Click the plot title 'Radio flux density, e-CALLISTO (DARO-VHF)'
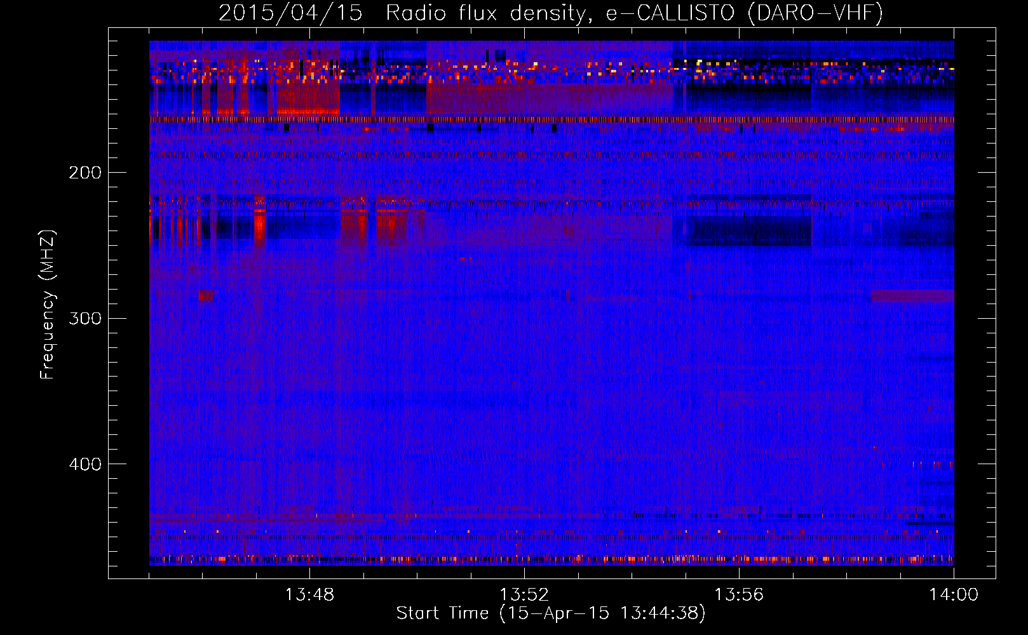Viewport: 1028px width, 635px height. 634,13
